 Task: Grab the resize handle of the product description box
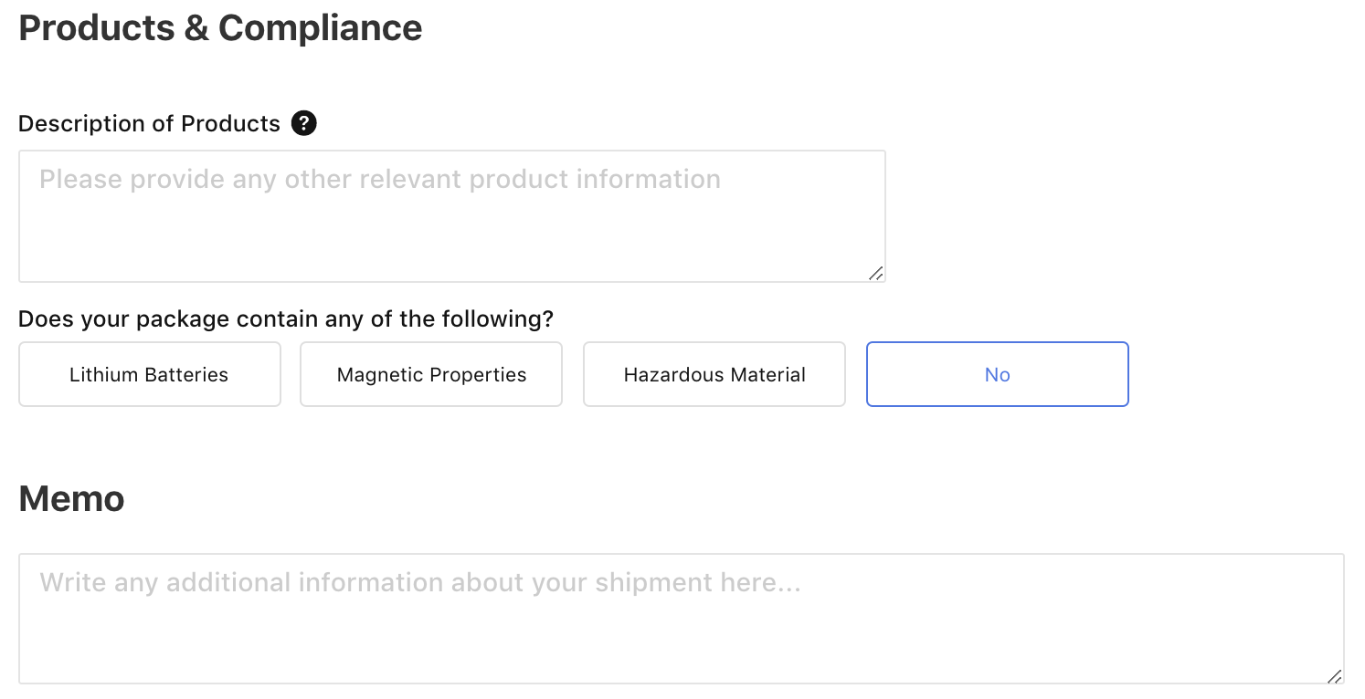pos(876,273)
